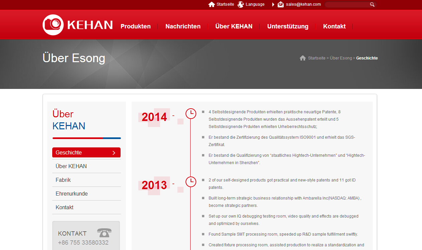Open the Nachrichten menu
The width and height of the screenshot is (422, 250).
(183, 26)
